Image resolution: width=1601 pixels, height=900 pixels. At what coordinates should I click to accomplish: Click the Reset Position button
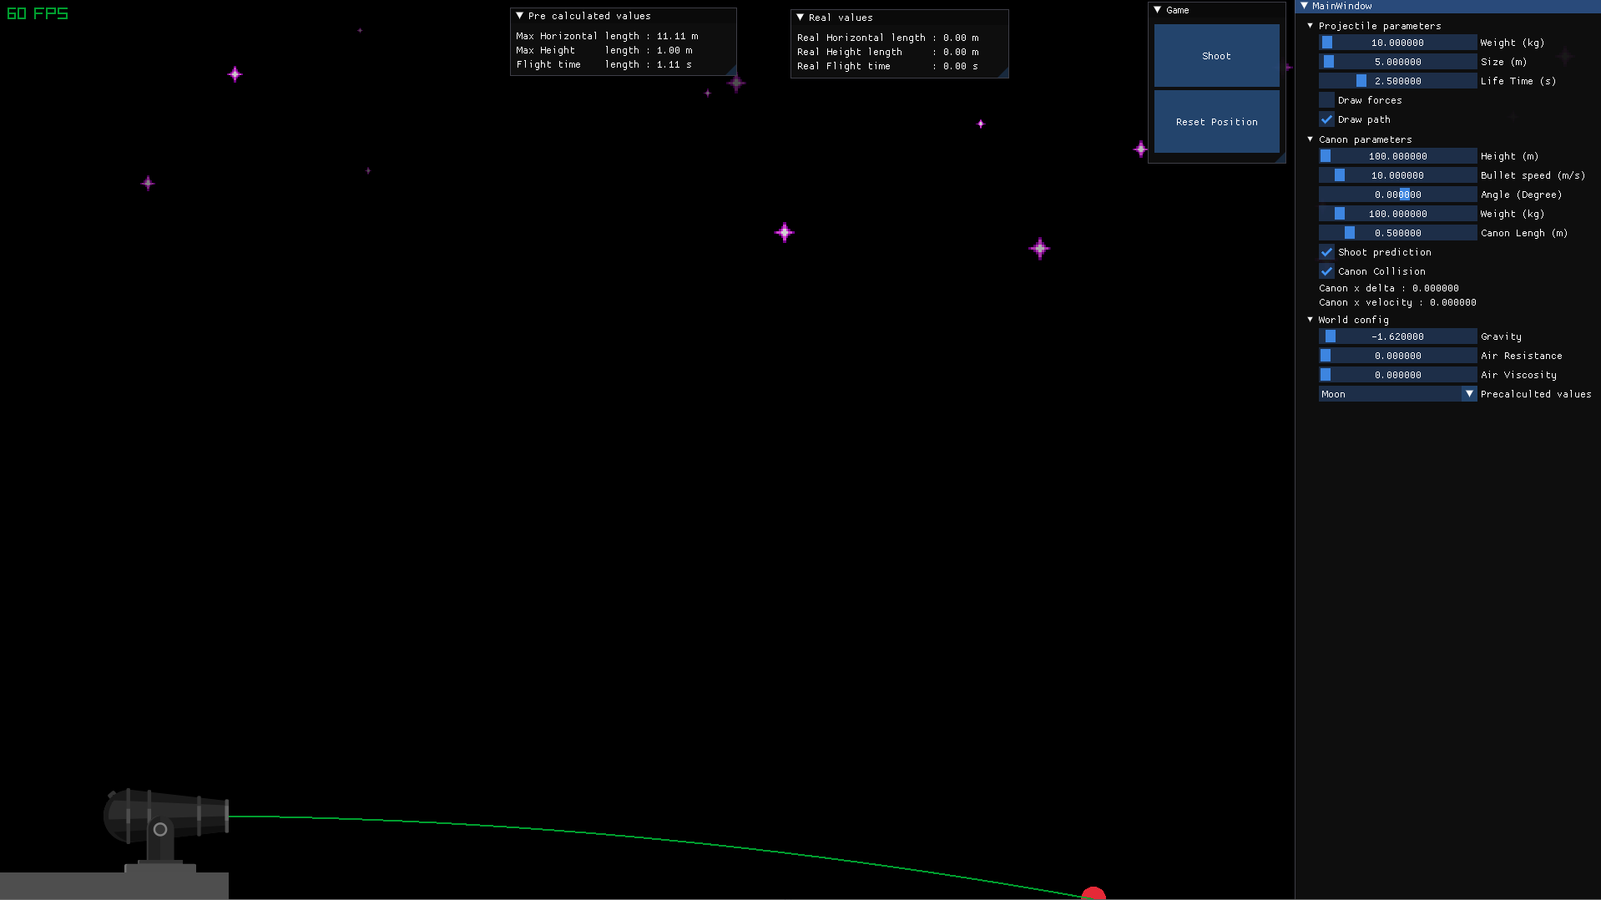pyautogui.click(x=1216, y=122)
